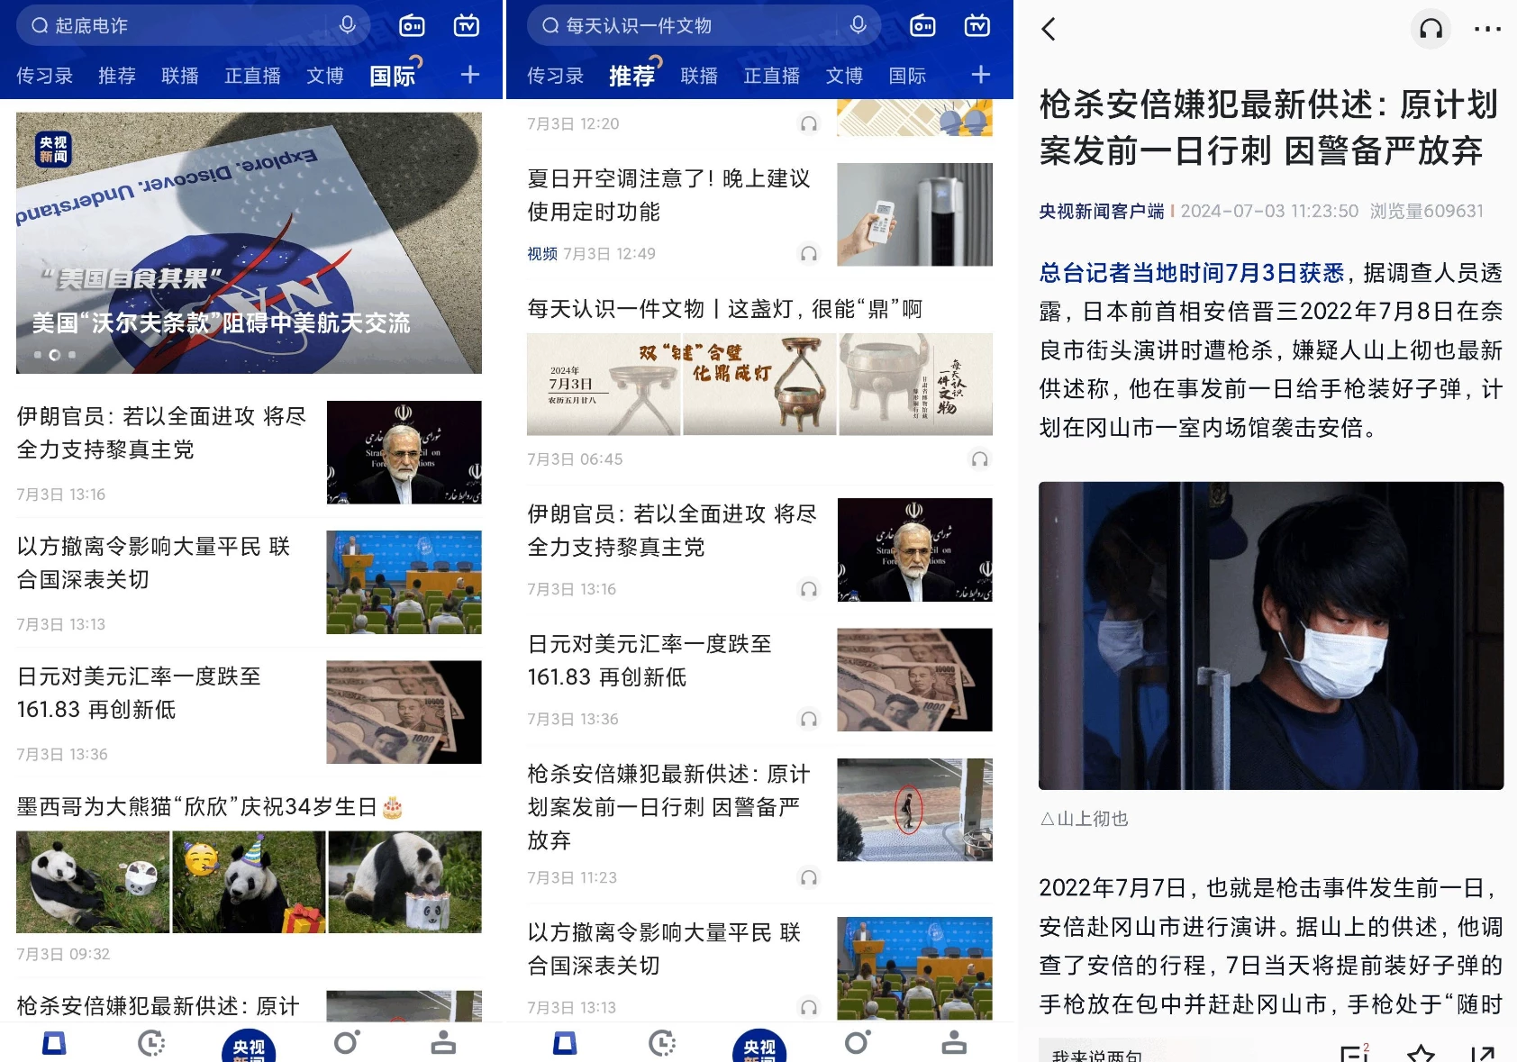Screen dimensions: 1517x1062
Task: Tap the 每天认识一件文物 search field
Action: 704,26
